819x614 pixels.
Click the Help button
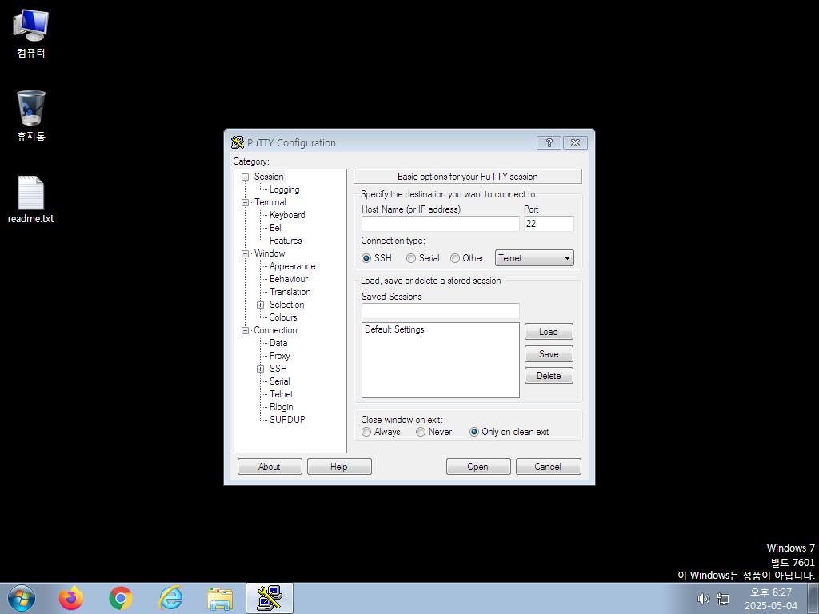(339, 467)
